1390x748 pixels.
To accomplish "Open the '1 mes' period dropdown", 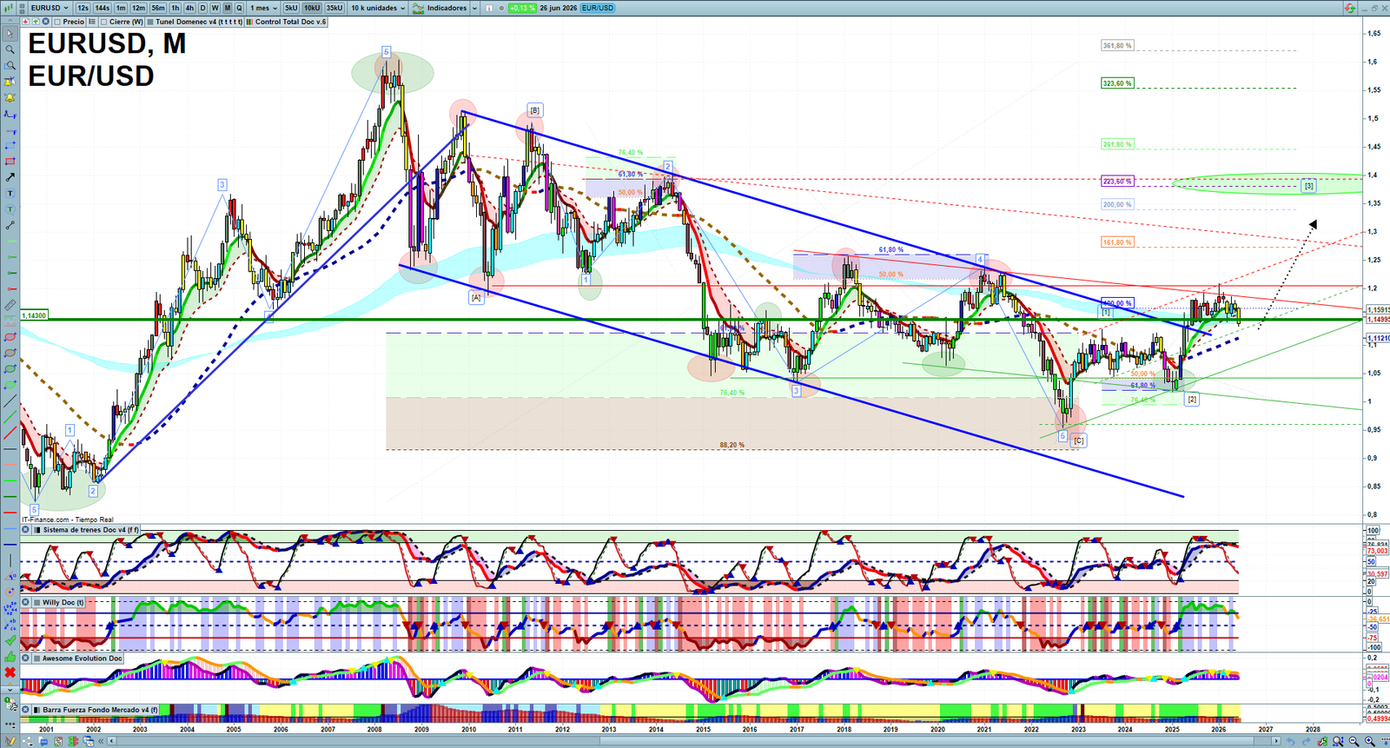I will [264, 8].
